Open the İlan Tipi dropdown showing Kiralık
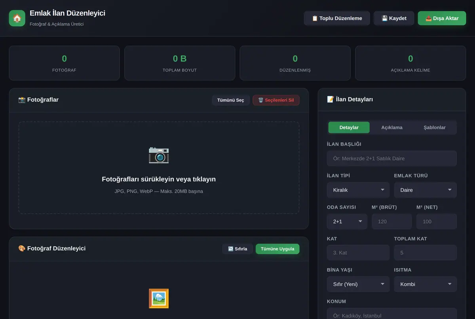The image size is (475, 319). pos(358,190)
